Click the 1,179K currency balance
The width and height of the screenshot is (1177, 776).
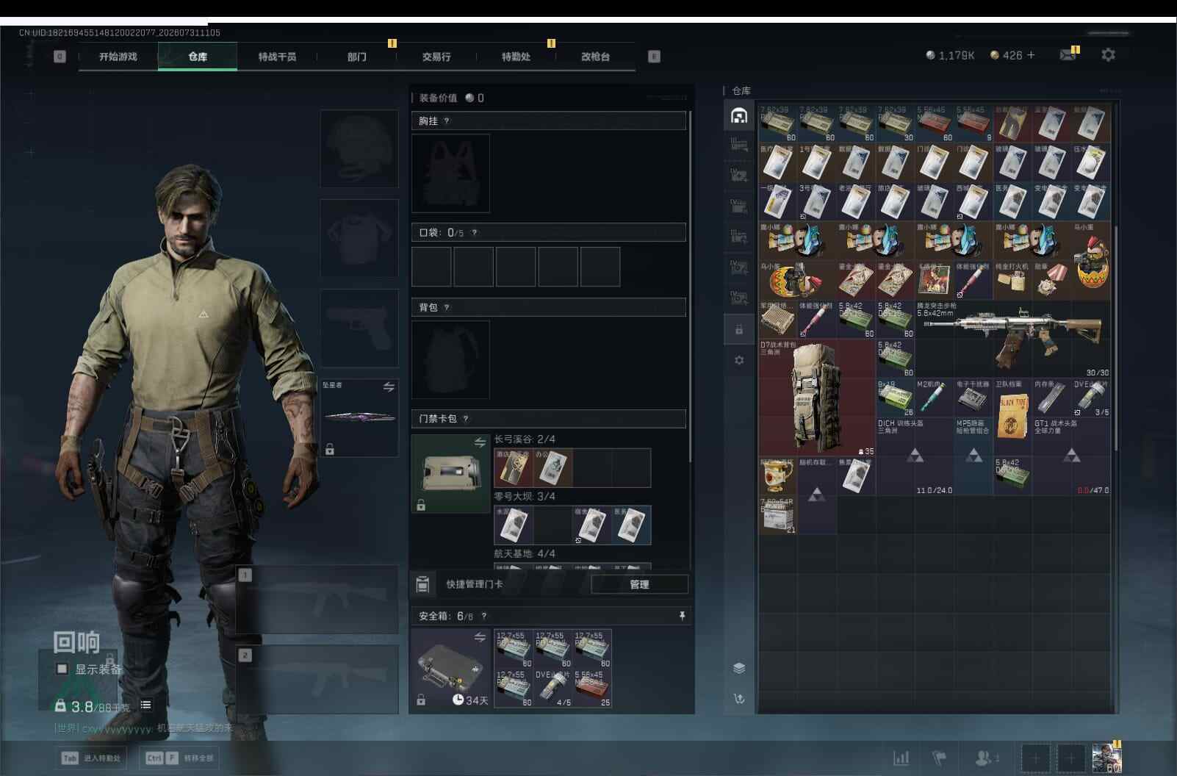click(x=950, y=55)
